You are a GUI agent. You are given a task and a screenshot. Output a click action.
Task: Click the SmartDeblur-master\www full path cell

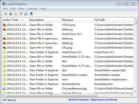(x=111, y=79)
